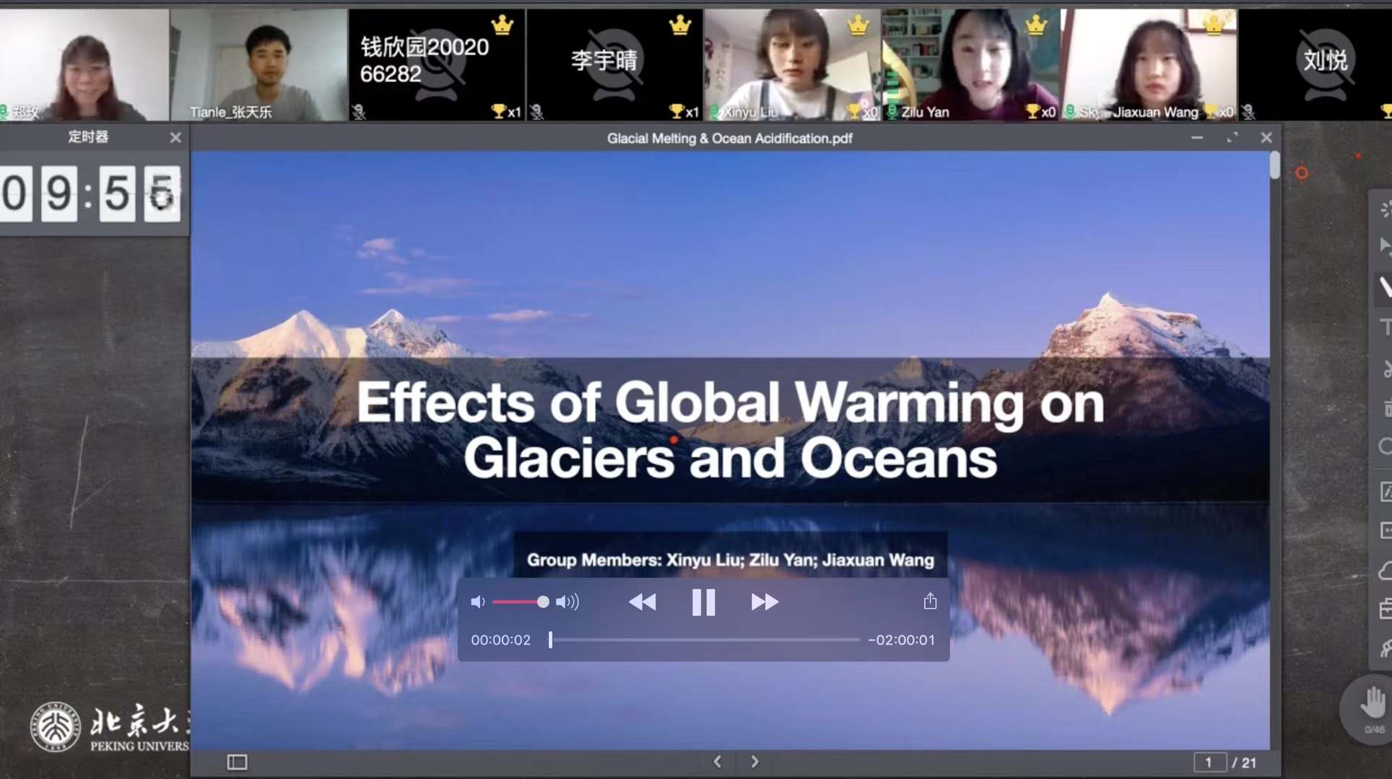Viewport: 1392px width, 779px height.
Task: Mute with the low-volume speaker icon
Action: click(x=477, y=602)
